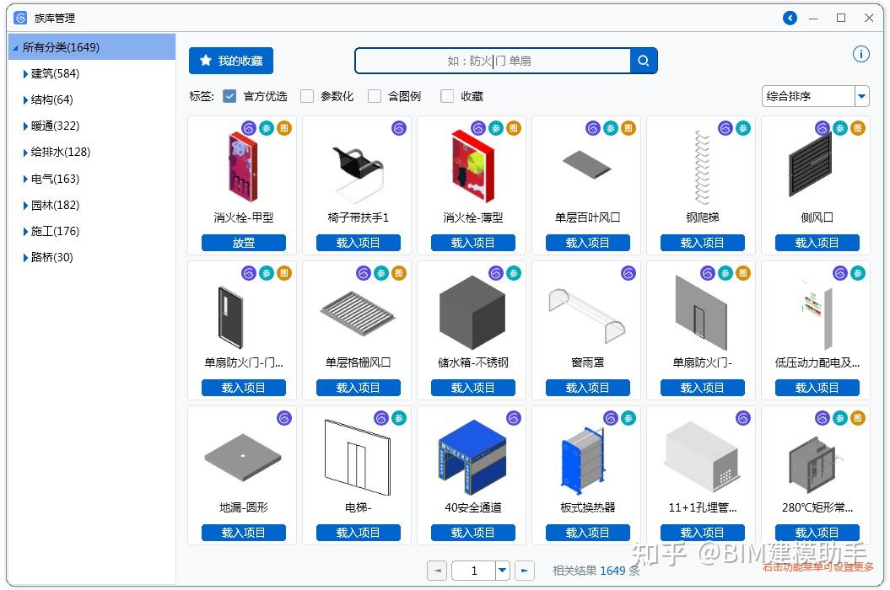The height and width of the screenshot is (590, 890).
Task: Click the search magnifier icon
Action: click(643, 60)
